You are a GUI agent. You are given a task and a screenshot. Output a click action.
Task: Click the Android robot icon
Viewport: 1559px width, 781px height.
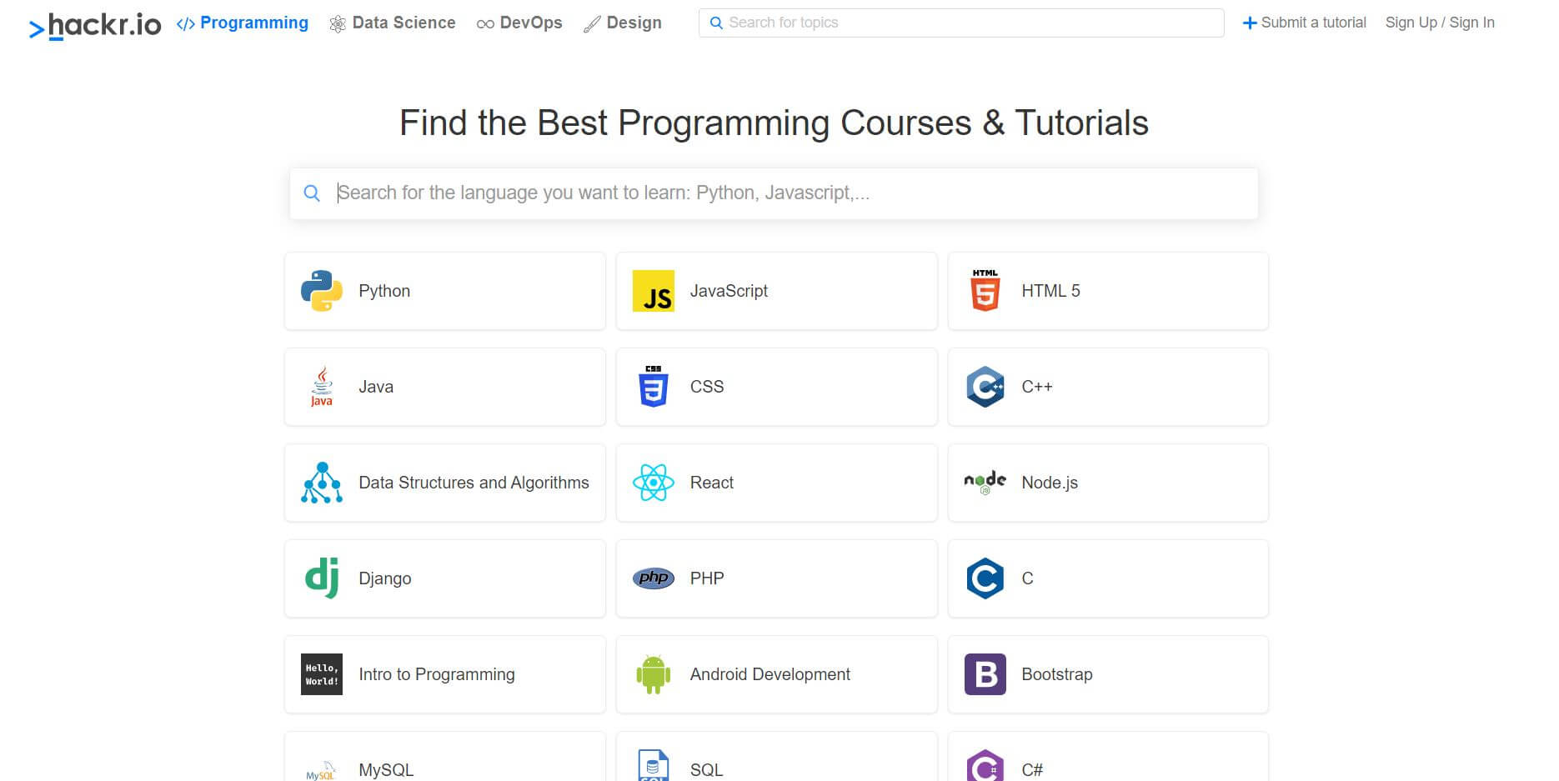pos(653,674)
